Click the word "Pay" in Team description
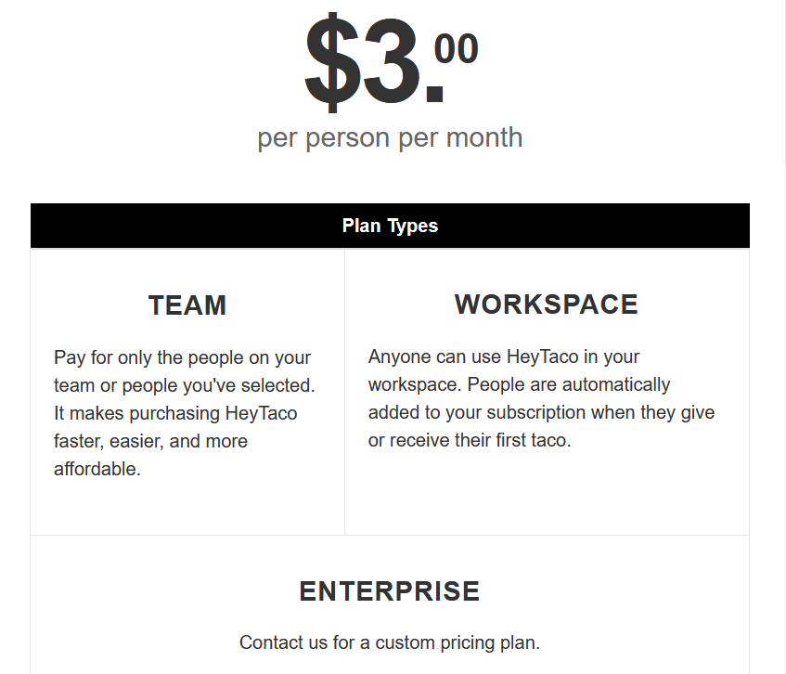 click(71, 357)
